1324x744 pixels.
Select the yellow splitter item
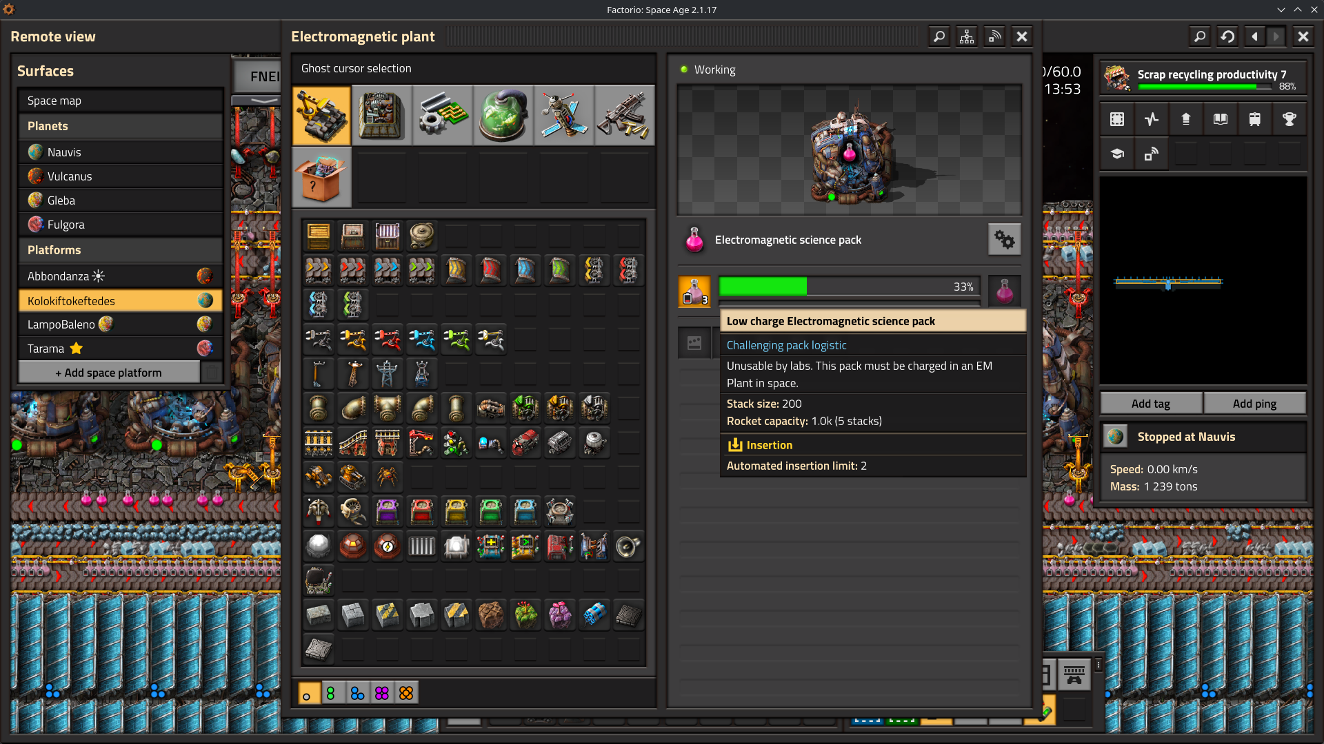click(x=594, y=270)
